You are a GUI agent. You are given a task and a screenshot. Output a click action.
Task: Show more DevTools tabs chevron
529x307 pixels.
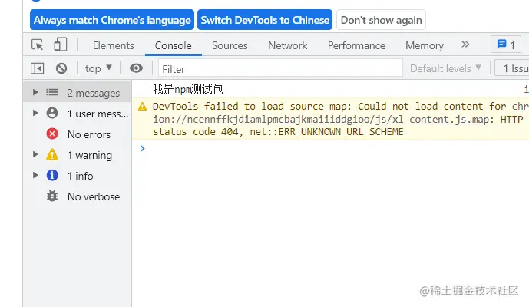(x=465, y=45)
